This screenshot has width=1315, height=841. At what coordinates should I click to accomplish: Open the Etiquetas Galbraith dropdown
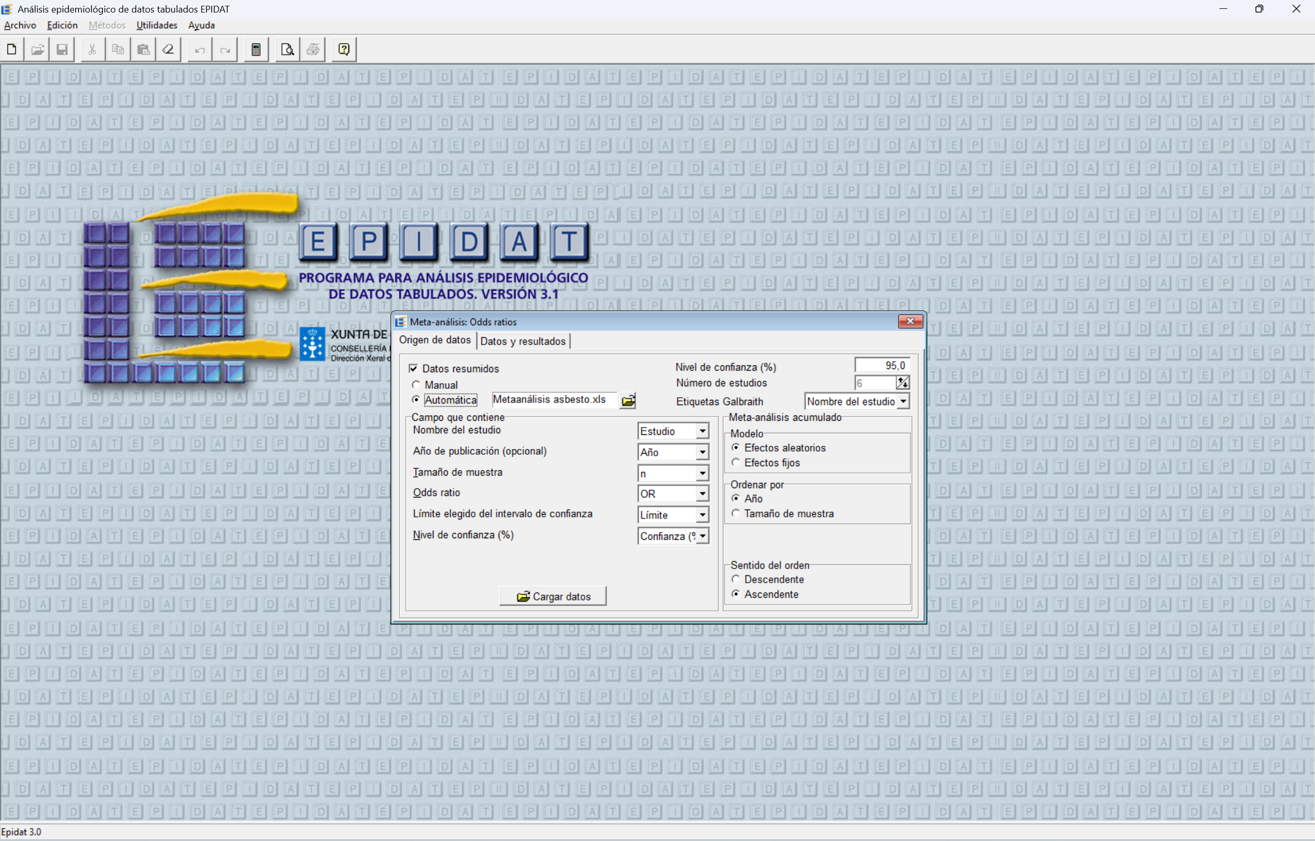903,401
